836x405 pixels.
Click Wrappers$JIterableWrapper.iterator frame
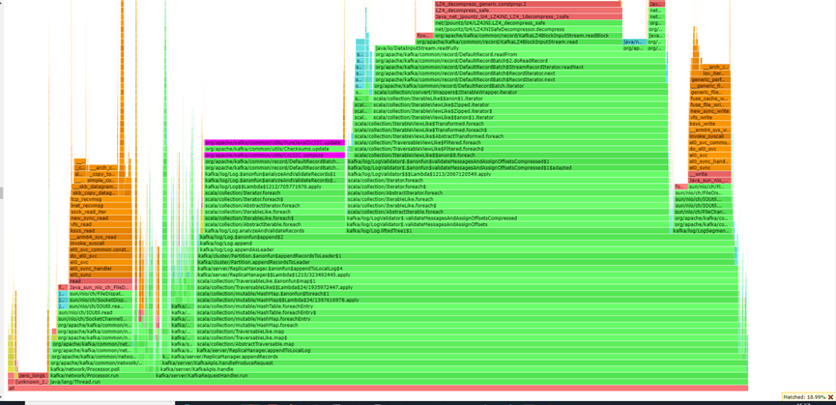click(x=519, y=92)
